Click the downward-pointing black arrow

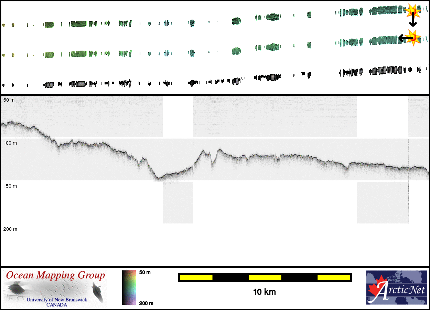tap(412, 21)
